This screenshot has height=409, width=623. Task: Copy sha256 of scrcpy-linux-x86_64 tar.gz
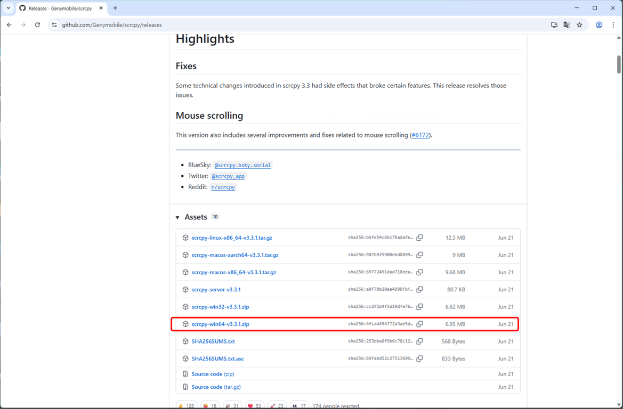pyautogui.click(x=419, y=238)
